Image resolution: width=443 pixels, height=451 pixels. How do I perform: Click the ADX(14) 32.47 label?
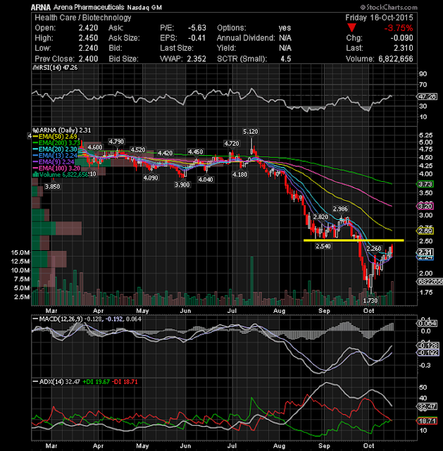(x=56, y=382)
